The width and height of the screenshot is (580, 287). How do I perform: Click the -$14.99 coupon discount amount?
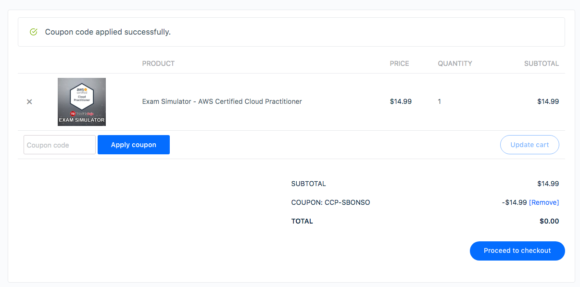(x=514, y=202)
